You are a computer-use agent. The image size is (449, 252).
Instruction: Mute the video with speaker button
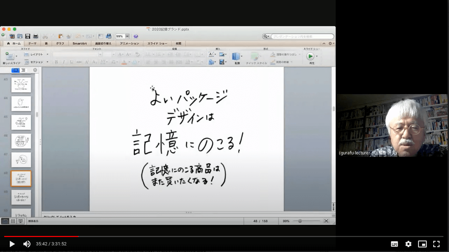point(27,244)
